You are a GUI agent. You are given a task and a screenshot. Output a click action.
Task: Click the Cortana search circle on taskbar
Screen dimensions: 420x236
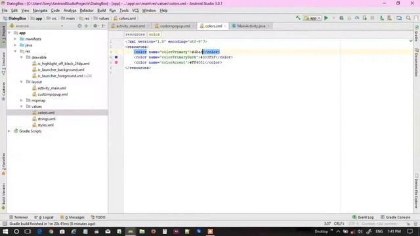16,231
